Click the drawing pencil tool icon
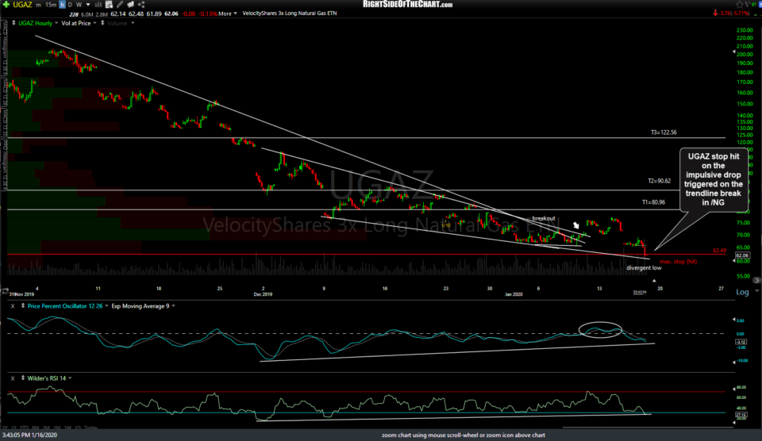 coord(119,4)
